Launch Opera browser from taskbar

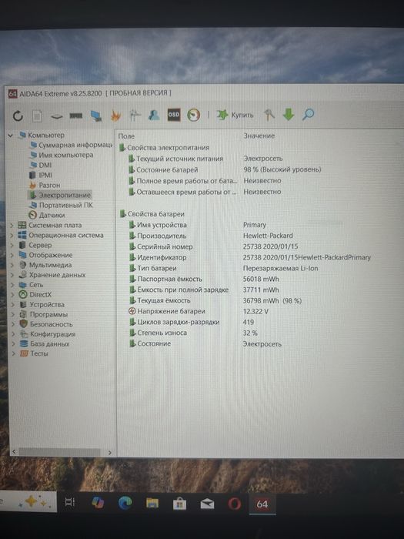(234, 504)
